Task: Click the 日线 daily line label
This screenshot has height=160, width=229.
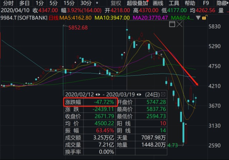Action: click(x=53, y=18)
